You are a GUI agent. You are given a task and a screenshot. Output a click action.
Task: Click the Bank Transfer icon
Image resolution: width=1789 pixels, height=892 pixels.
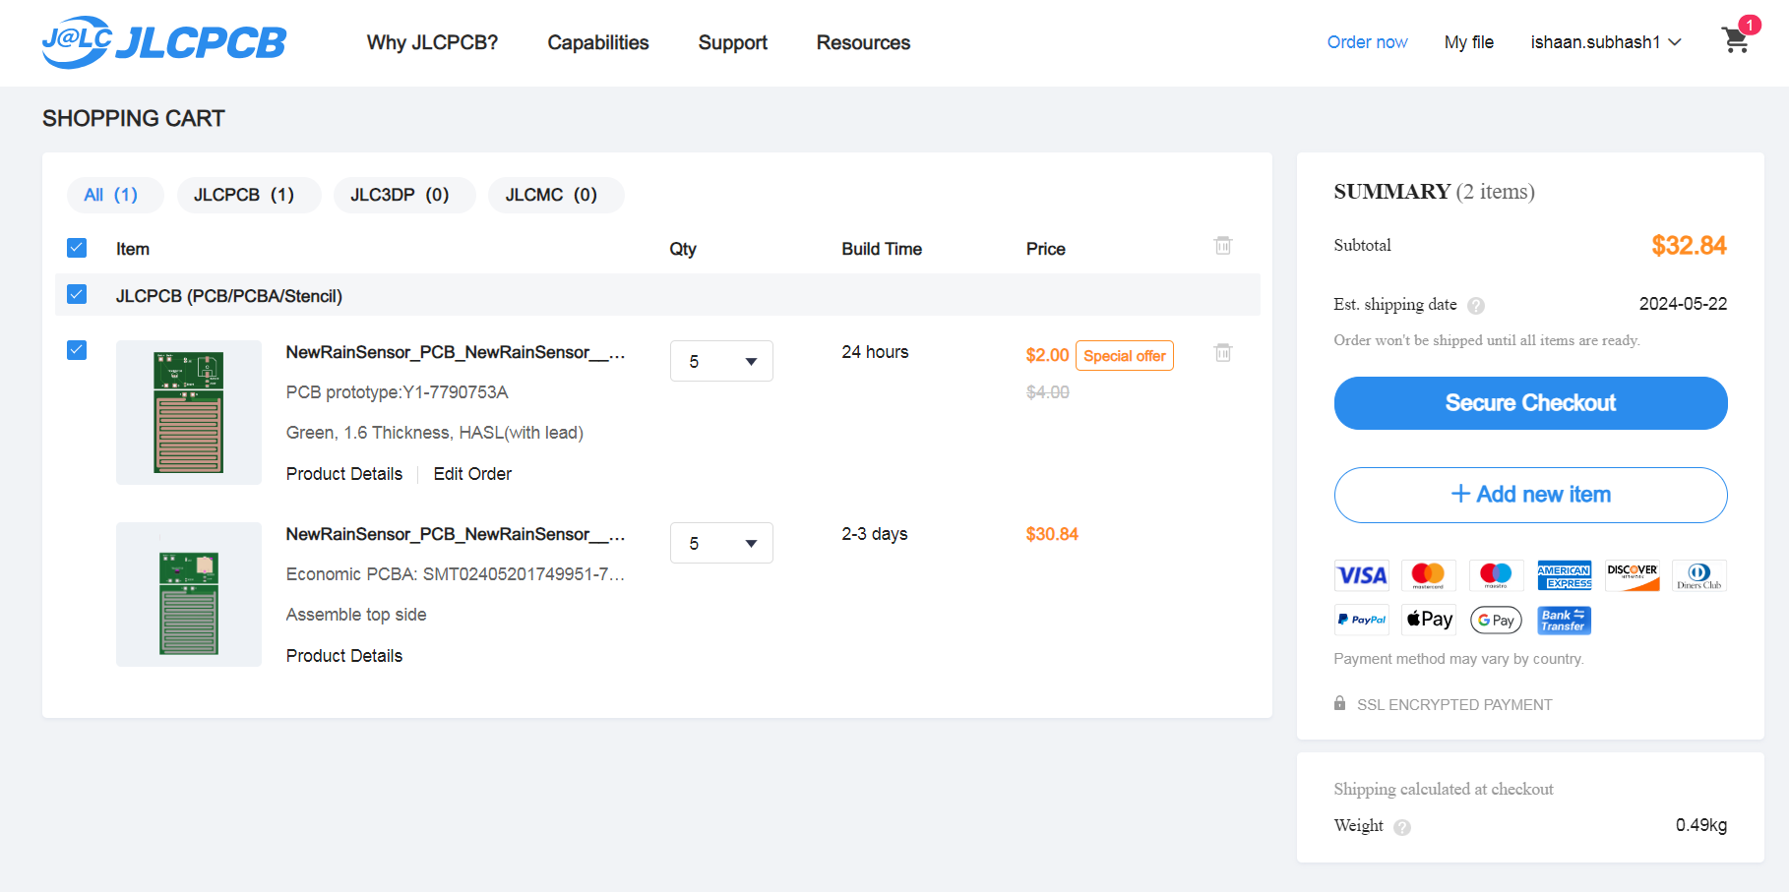click(x=1564, y=620)
